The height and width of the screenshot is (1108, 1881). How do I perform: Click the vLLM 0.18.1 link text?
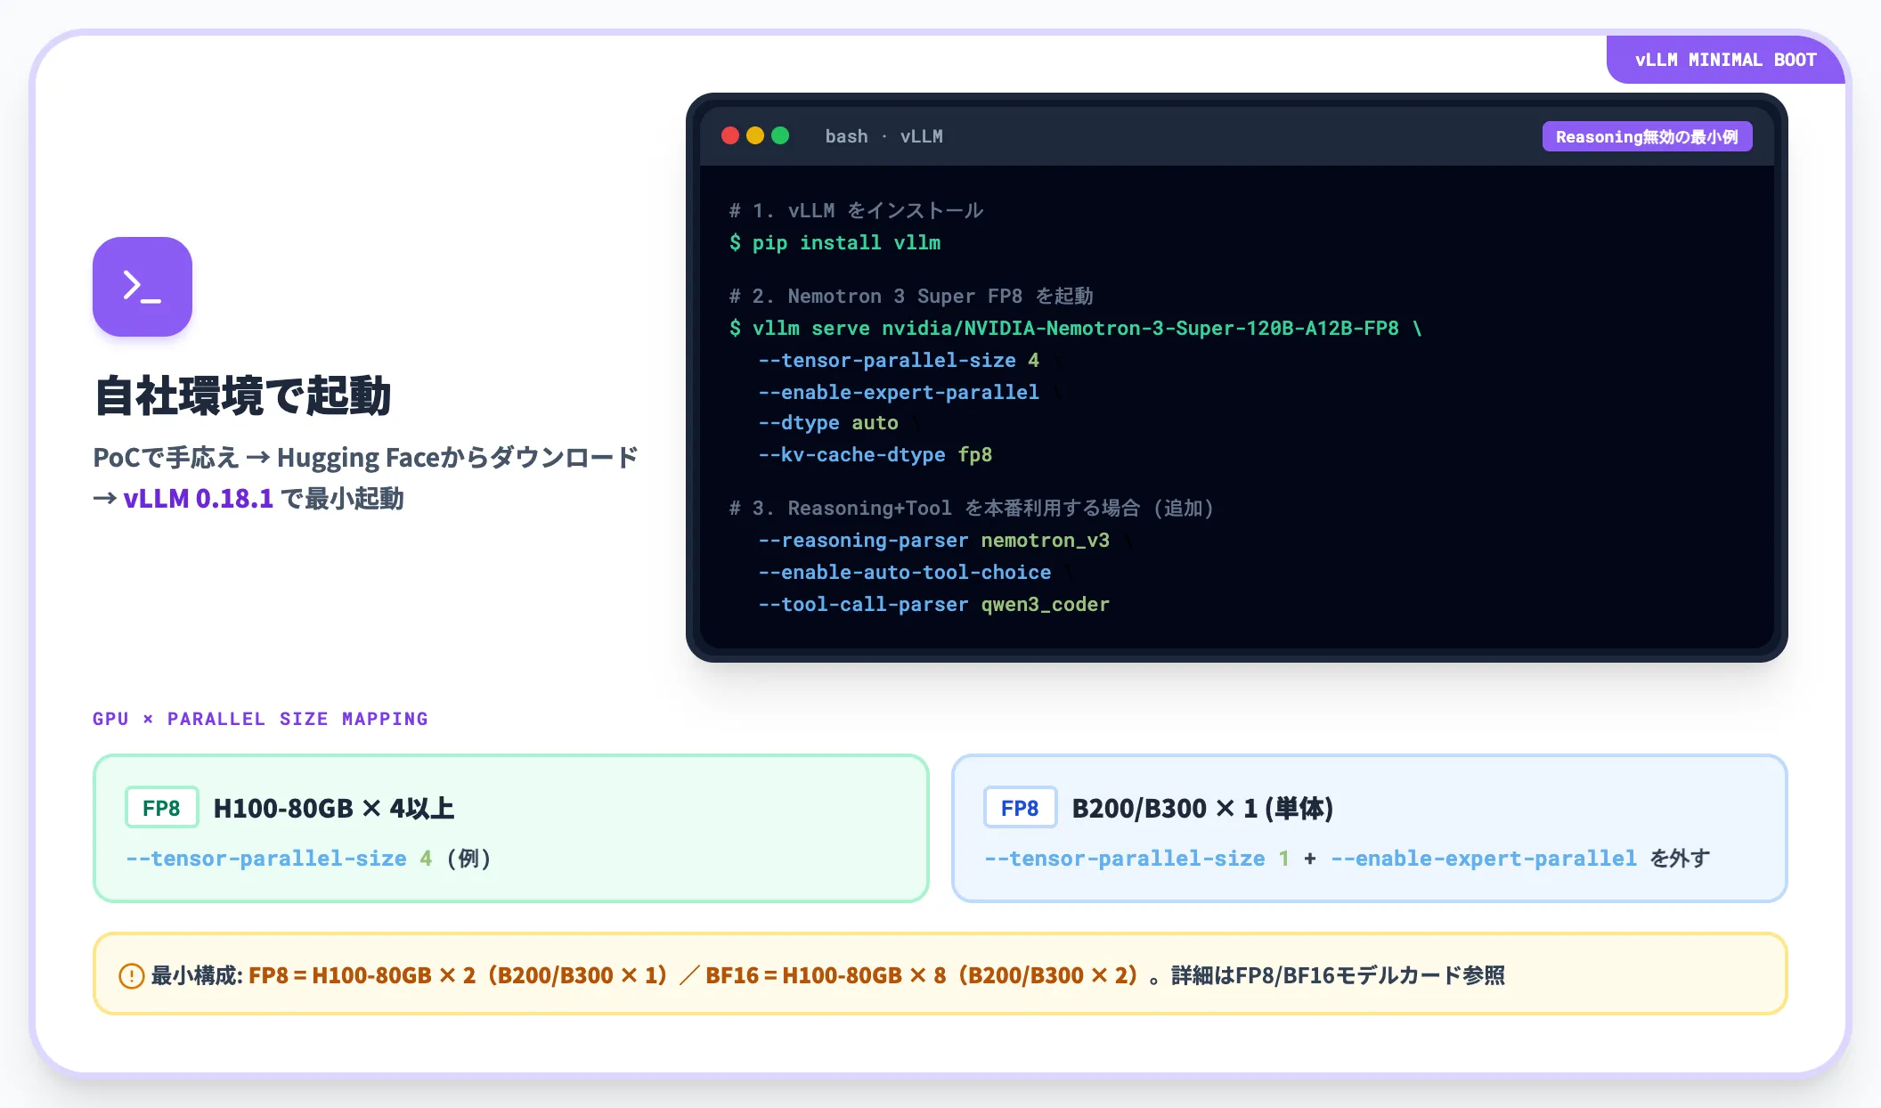198,498
